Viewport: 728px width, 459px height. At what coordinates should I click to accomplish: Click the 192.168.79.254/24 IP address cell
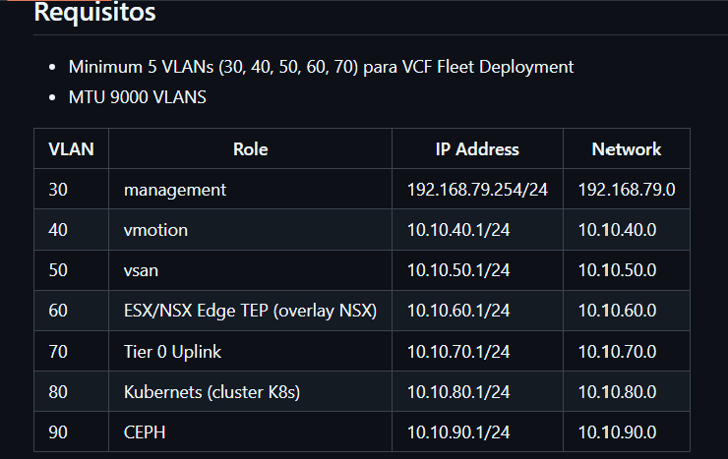tap(477, 190)
